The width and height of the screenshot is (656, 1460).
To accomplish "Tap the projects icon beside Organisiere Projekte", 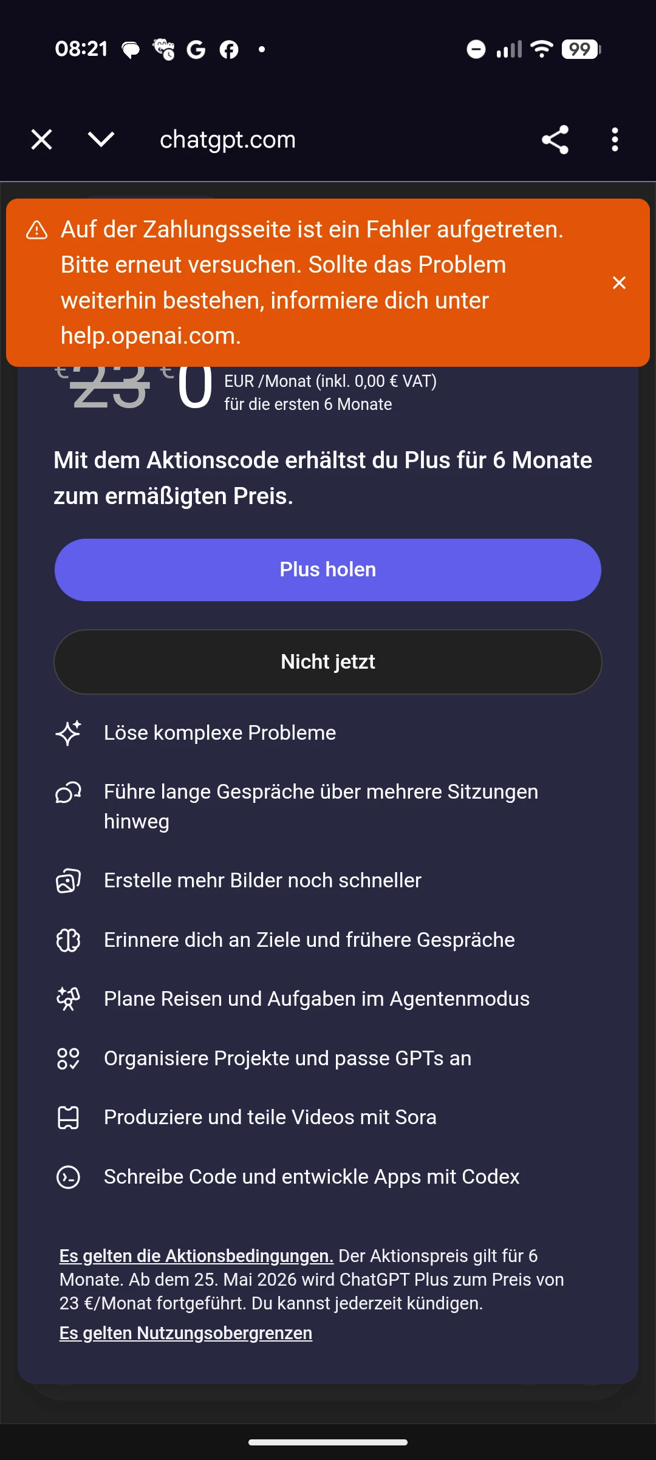I will [68, 1059].
